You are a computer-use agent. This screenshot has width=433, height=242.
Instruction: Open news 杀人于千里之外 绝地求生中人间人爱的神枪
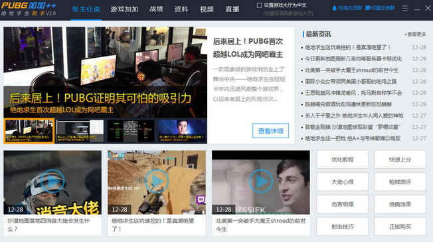point(354,116)
